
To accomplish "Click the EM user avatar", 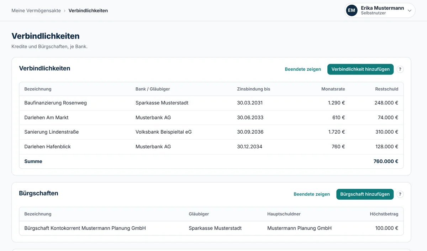I will point(352,10).
